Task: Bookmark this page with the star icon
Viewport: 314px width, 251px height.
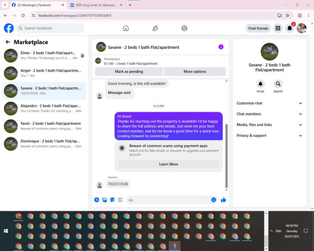Action: click(288, 16)
